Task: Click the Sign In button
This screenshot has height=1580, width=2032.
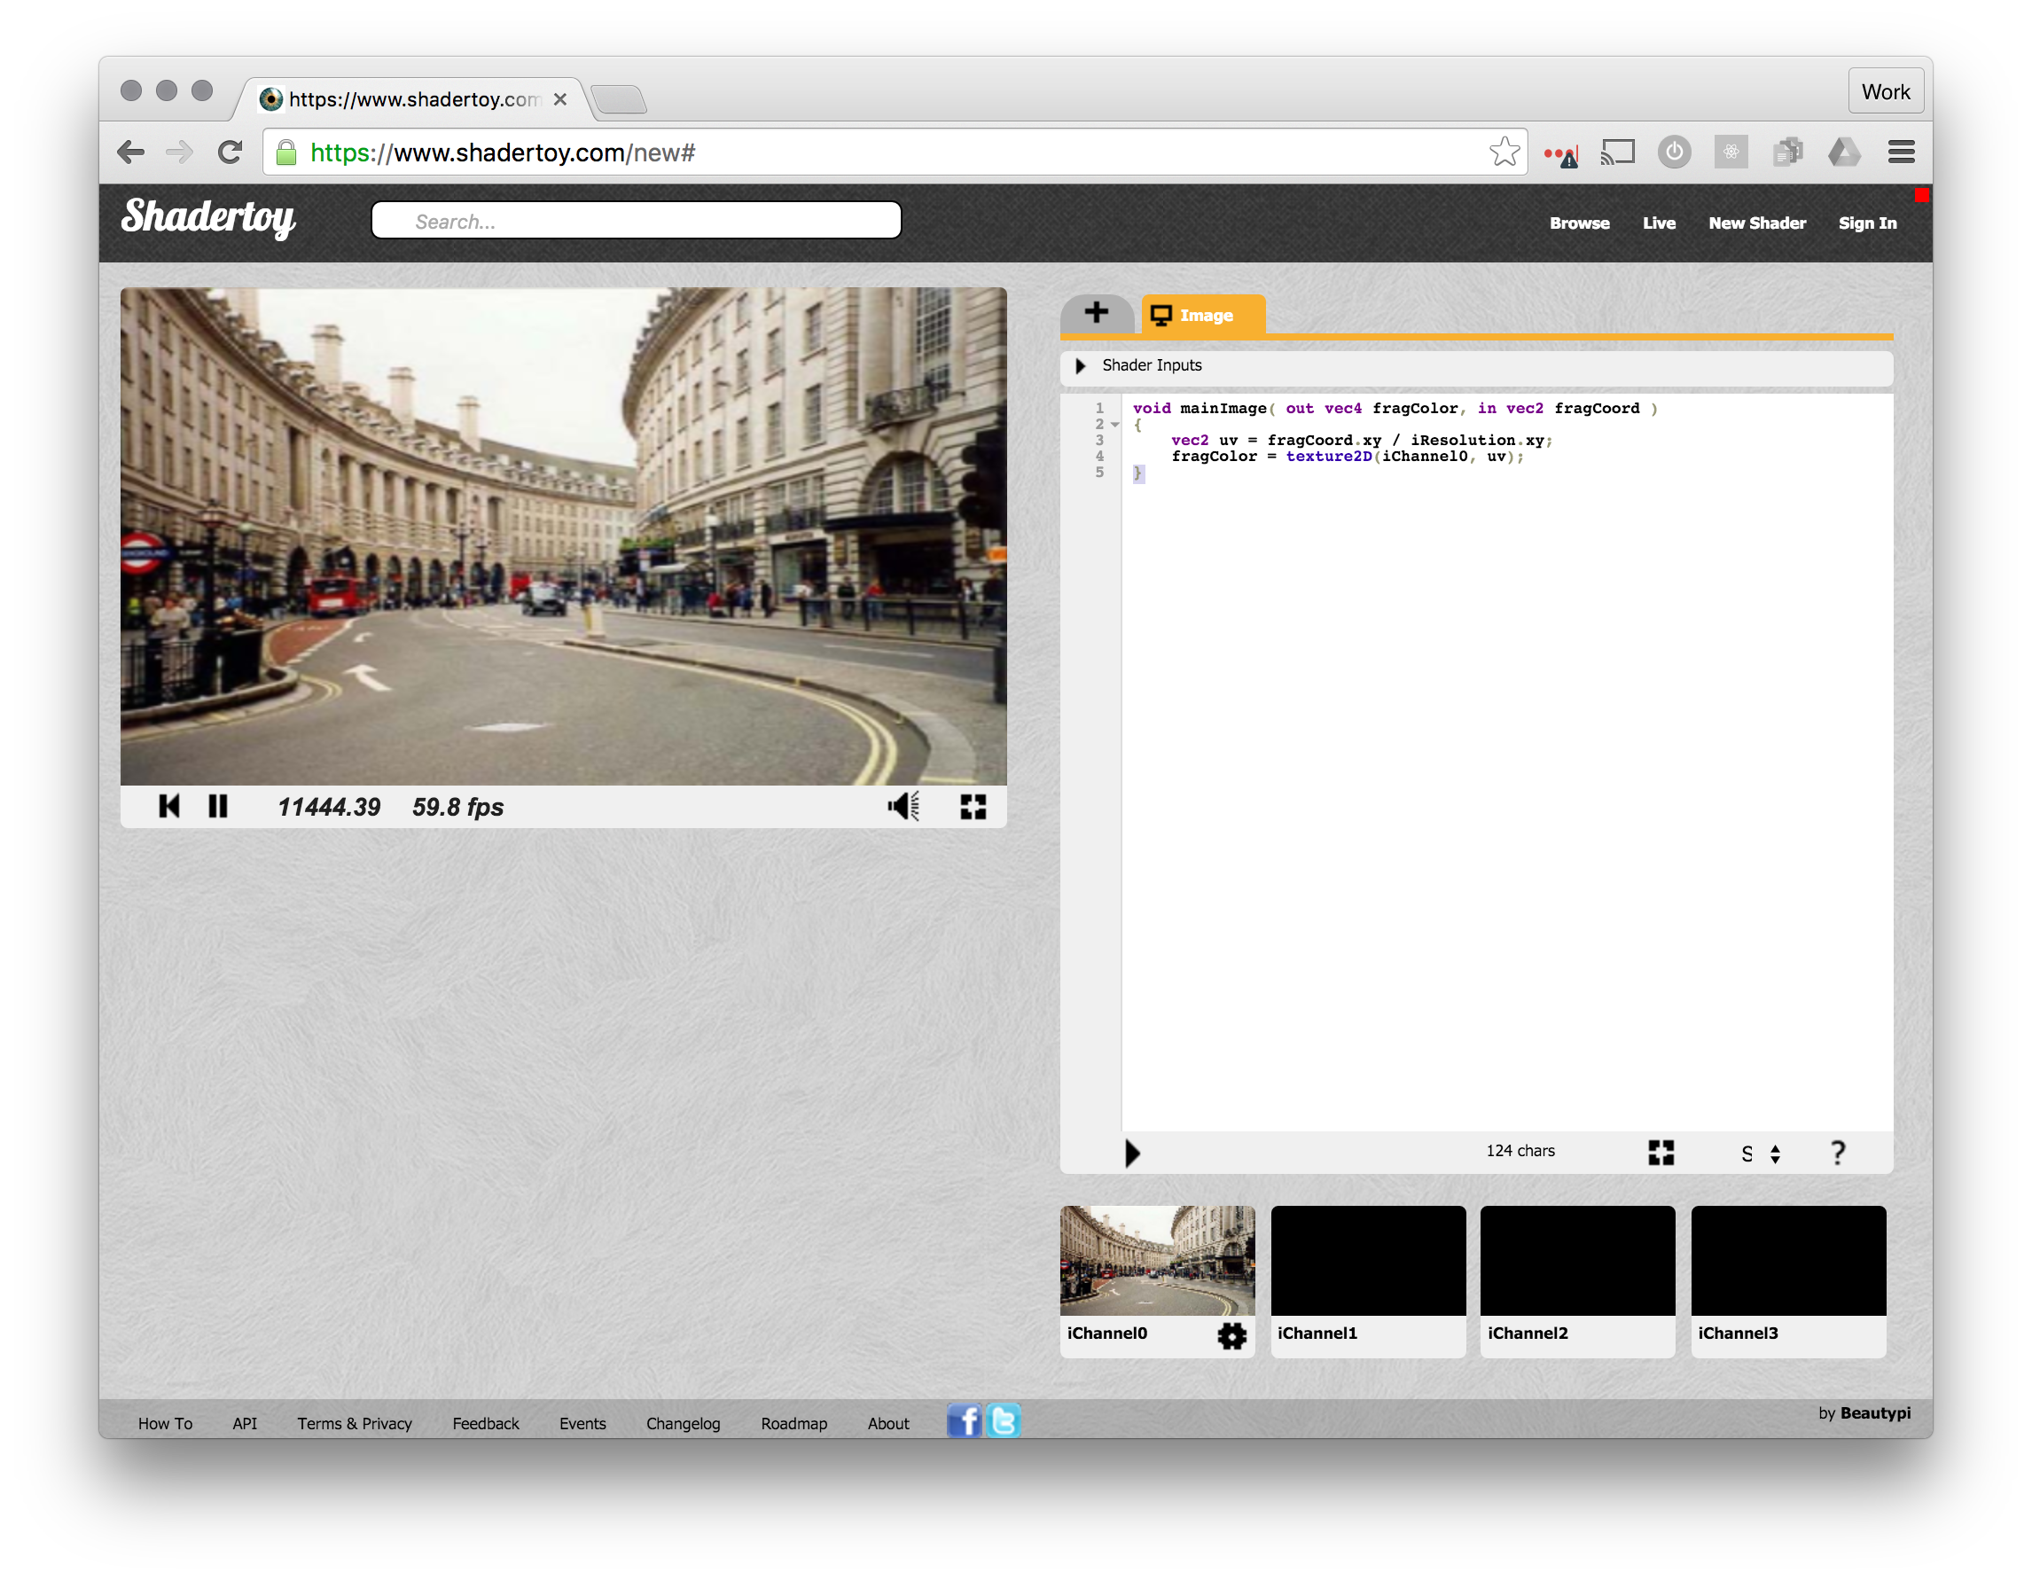Action: 1865,221
